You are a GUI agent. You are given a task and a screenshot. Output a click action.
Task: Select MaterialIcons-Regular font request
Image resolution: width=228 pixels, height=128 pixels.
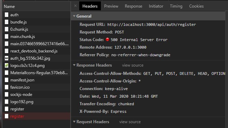click(x=37, y=73)
